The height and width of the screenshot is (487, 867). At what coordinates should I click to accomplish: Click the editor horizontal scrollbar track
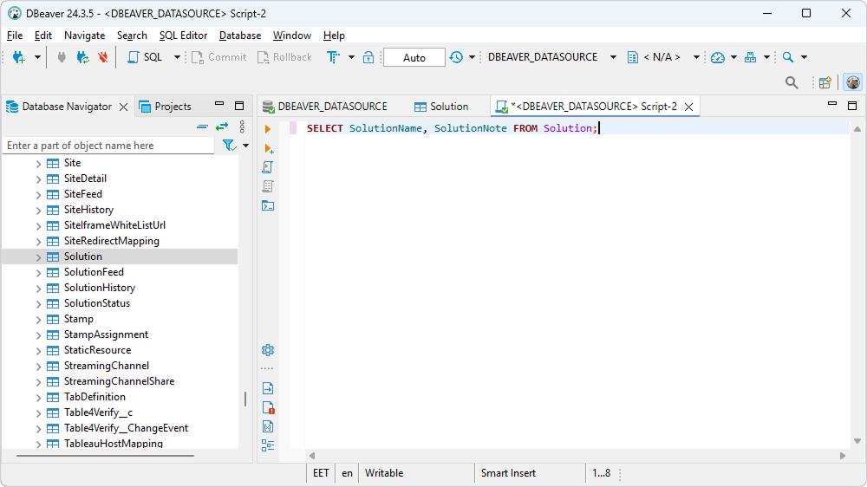pyautogui.click(x=572, y=456)
